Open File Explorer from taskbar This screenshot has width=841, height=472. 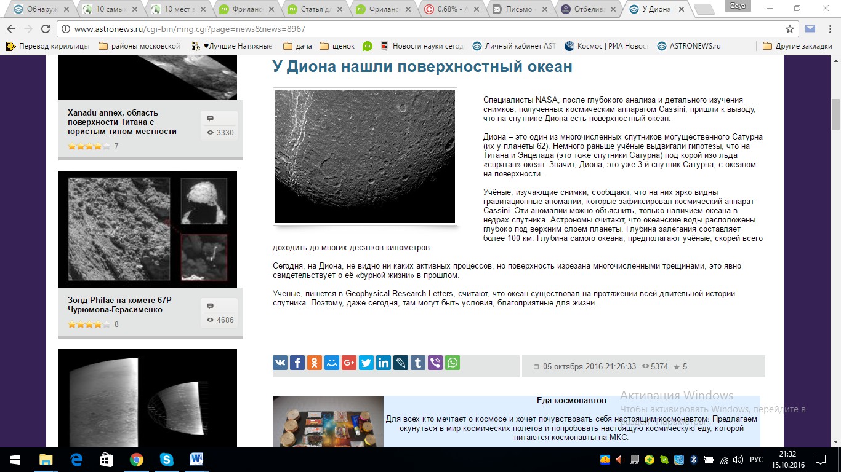[46, 460]
